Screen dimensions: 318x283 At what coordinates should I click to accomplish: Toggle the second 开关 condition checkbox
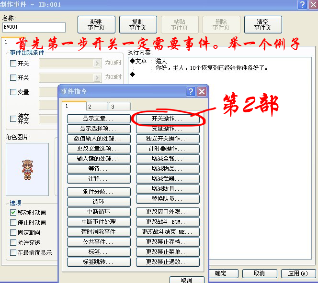[13, 77]
